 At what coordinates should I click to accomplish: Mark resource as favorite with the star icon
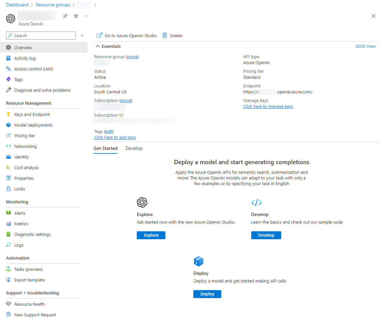tap(76, 16)
